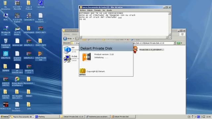
Task: Select the ascensor.awl file icon
Action: coord(17,42)
